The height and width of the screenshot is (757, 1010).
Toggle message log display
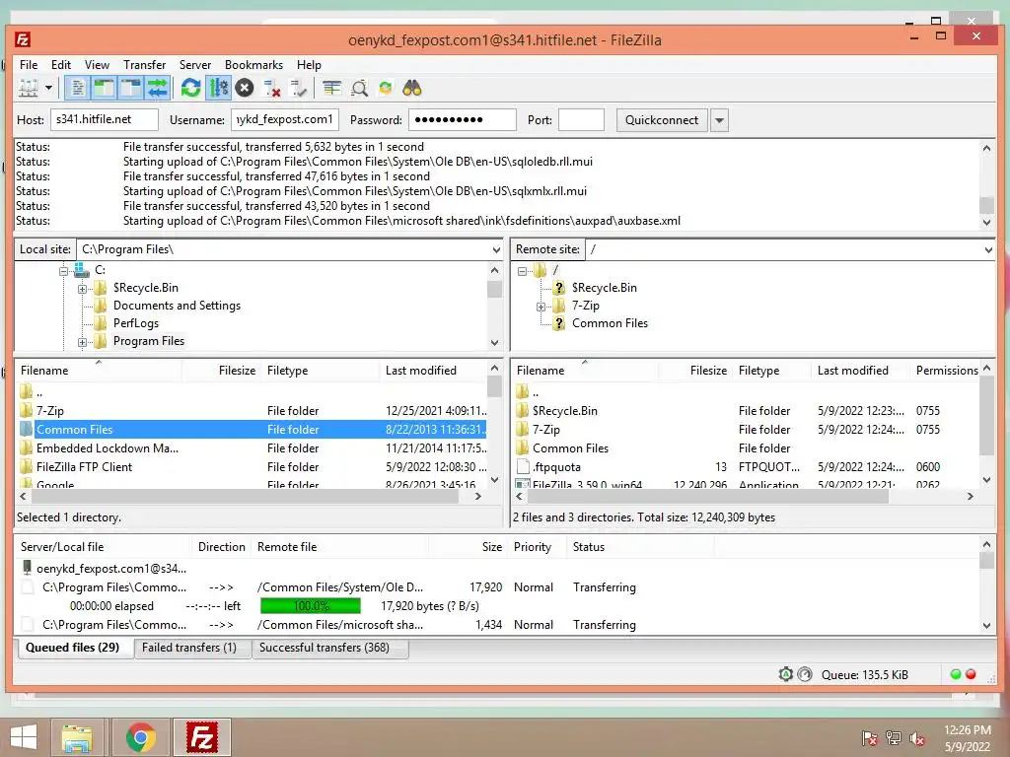[x=77, y=88]
